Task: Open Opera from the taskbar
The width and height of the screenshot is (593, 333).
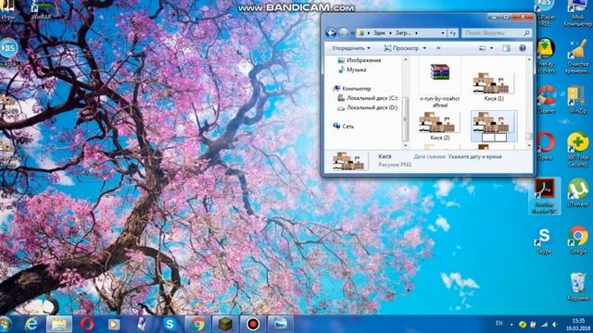Action: 86,324
